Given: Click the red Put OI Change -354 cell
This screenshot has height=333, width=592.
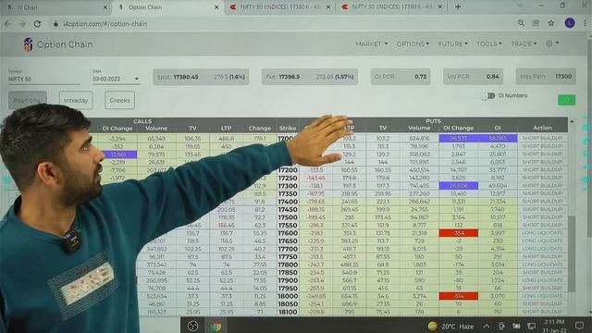Looking at the screenshot, I should [459, 233].
